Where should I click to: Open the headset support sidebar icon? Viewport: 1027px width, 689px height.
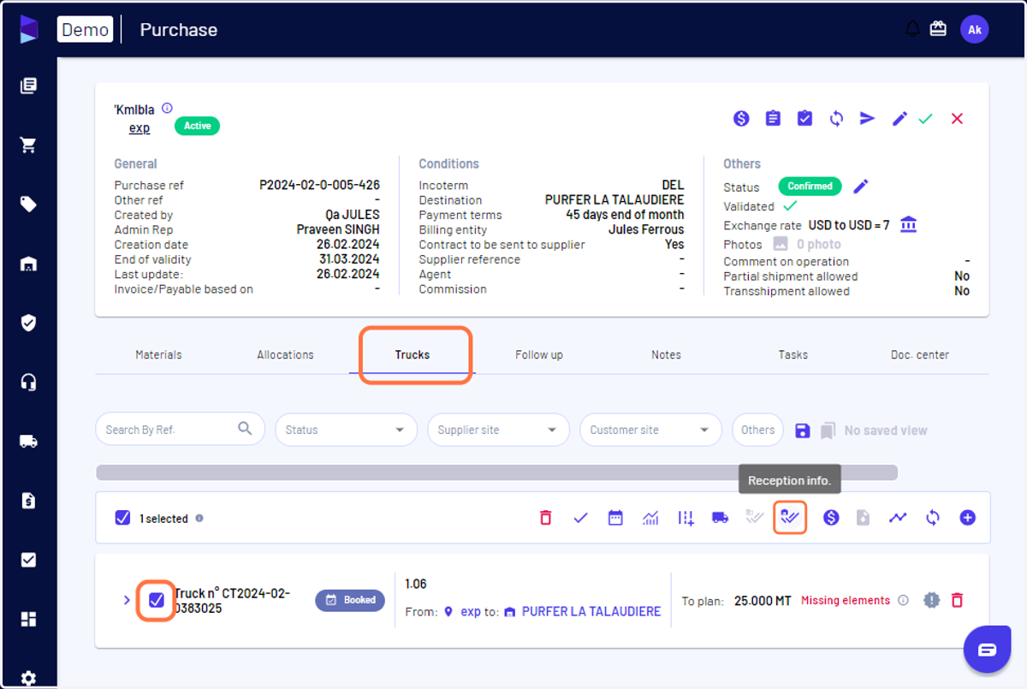pyautogui.click(x=28, y=382)
